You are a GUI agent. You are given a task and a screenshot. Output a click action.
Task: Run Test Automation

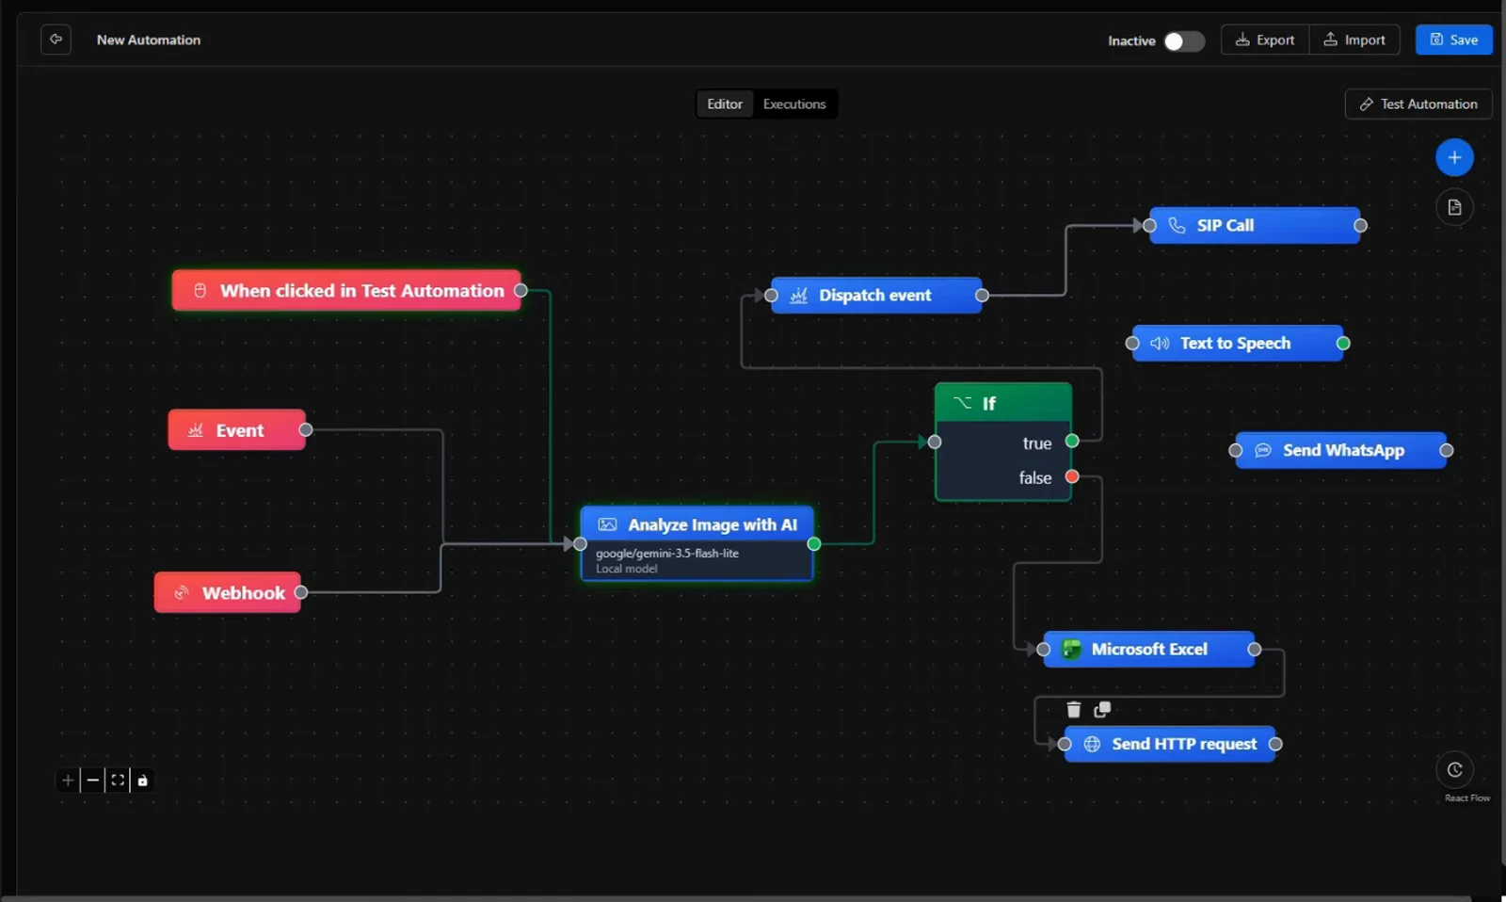pyautogui.click(x=1418, y=104)
